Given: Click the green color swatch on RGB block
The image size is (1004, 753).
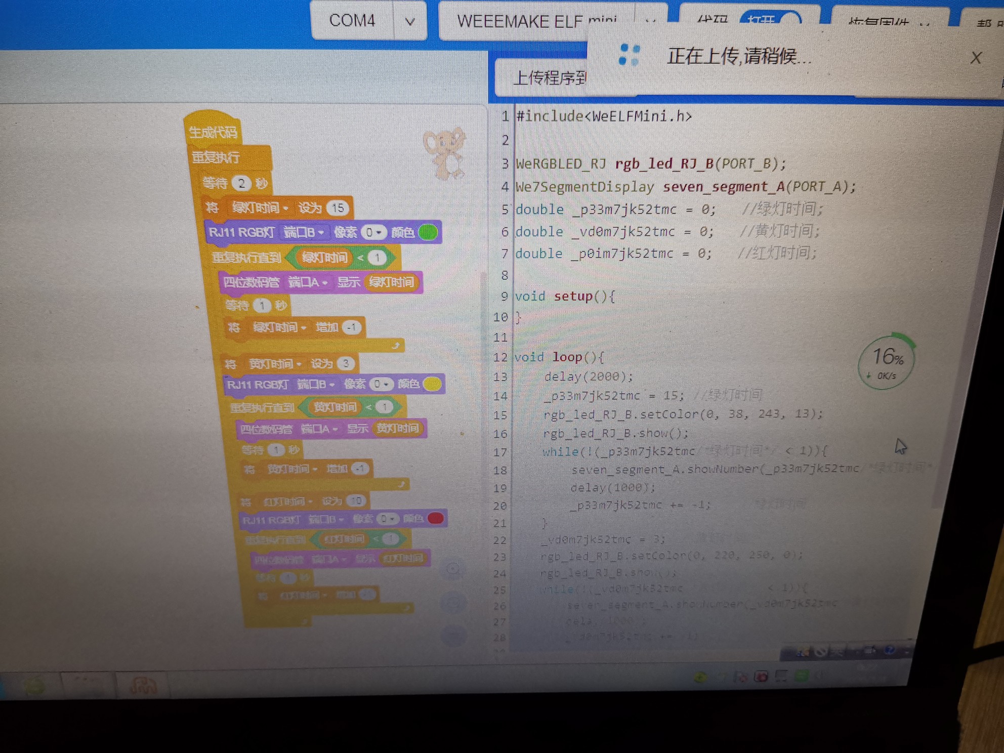Looking at the screenshot, I should click(428, 232).
